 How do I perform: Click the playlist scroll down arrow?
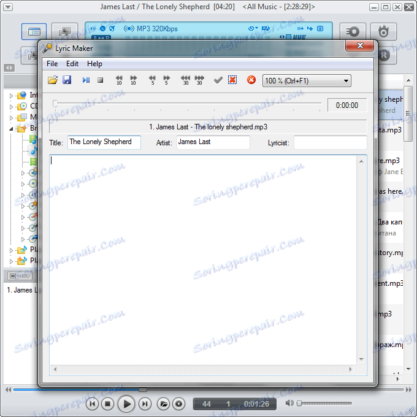point(408,369)
